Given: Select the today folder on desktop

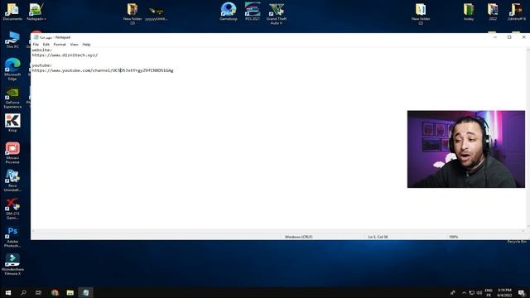Looking at the screenshot, I should click(x=469, y=12).
